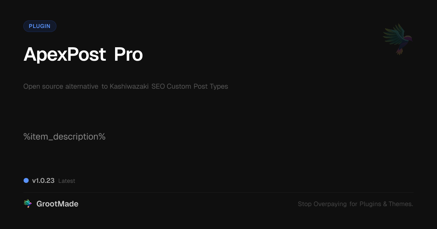Click the Stop Overpaying tagline words
This screenshot has height=229, width=437.
tap(322, 204)
